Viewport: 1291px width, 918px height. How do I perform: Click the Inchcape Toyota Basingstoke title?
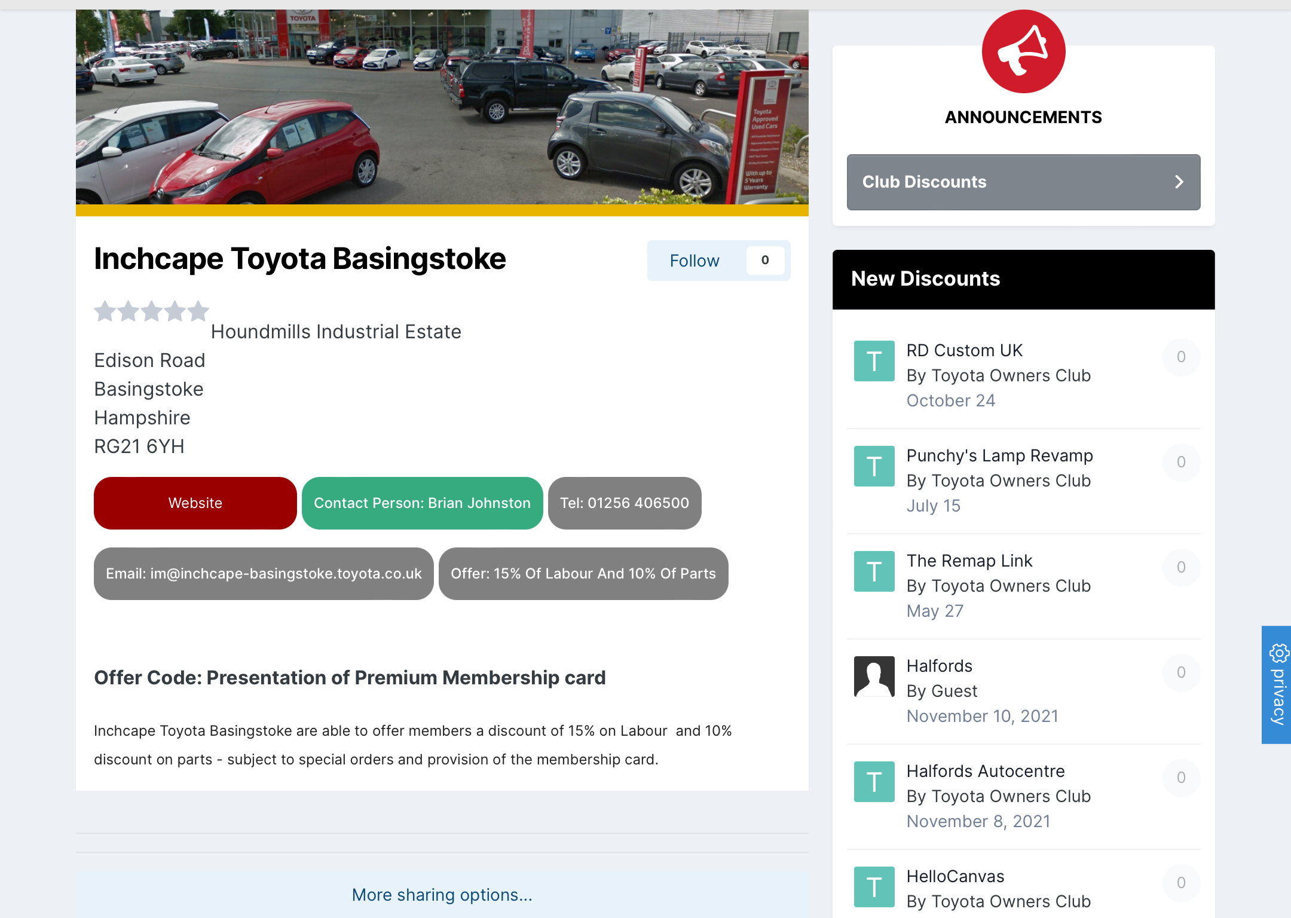click(x=300, y=259)
